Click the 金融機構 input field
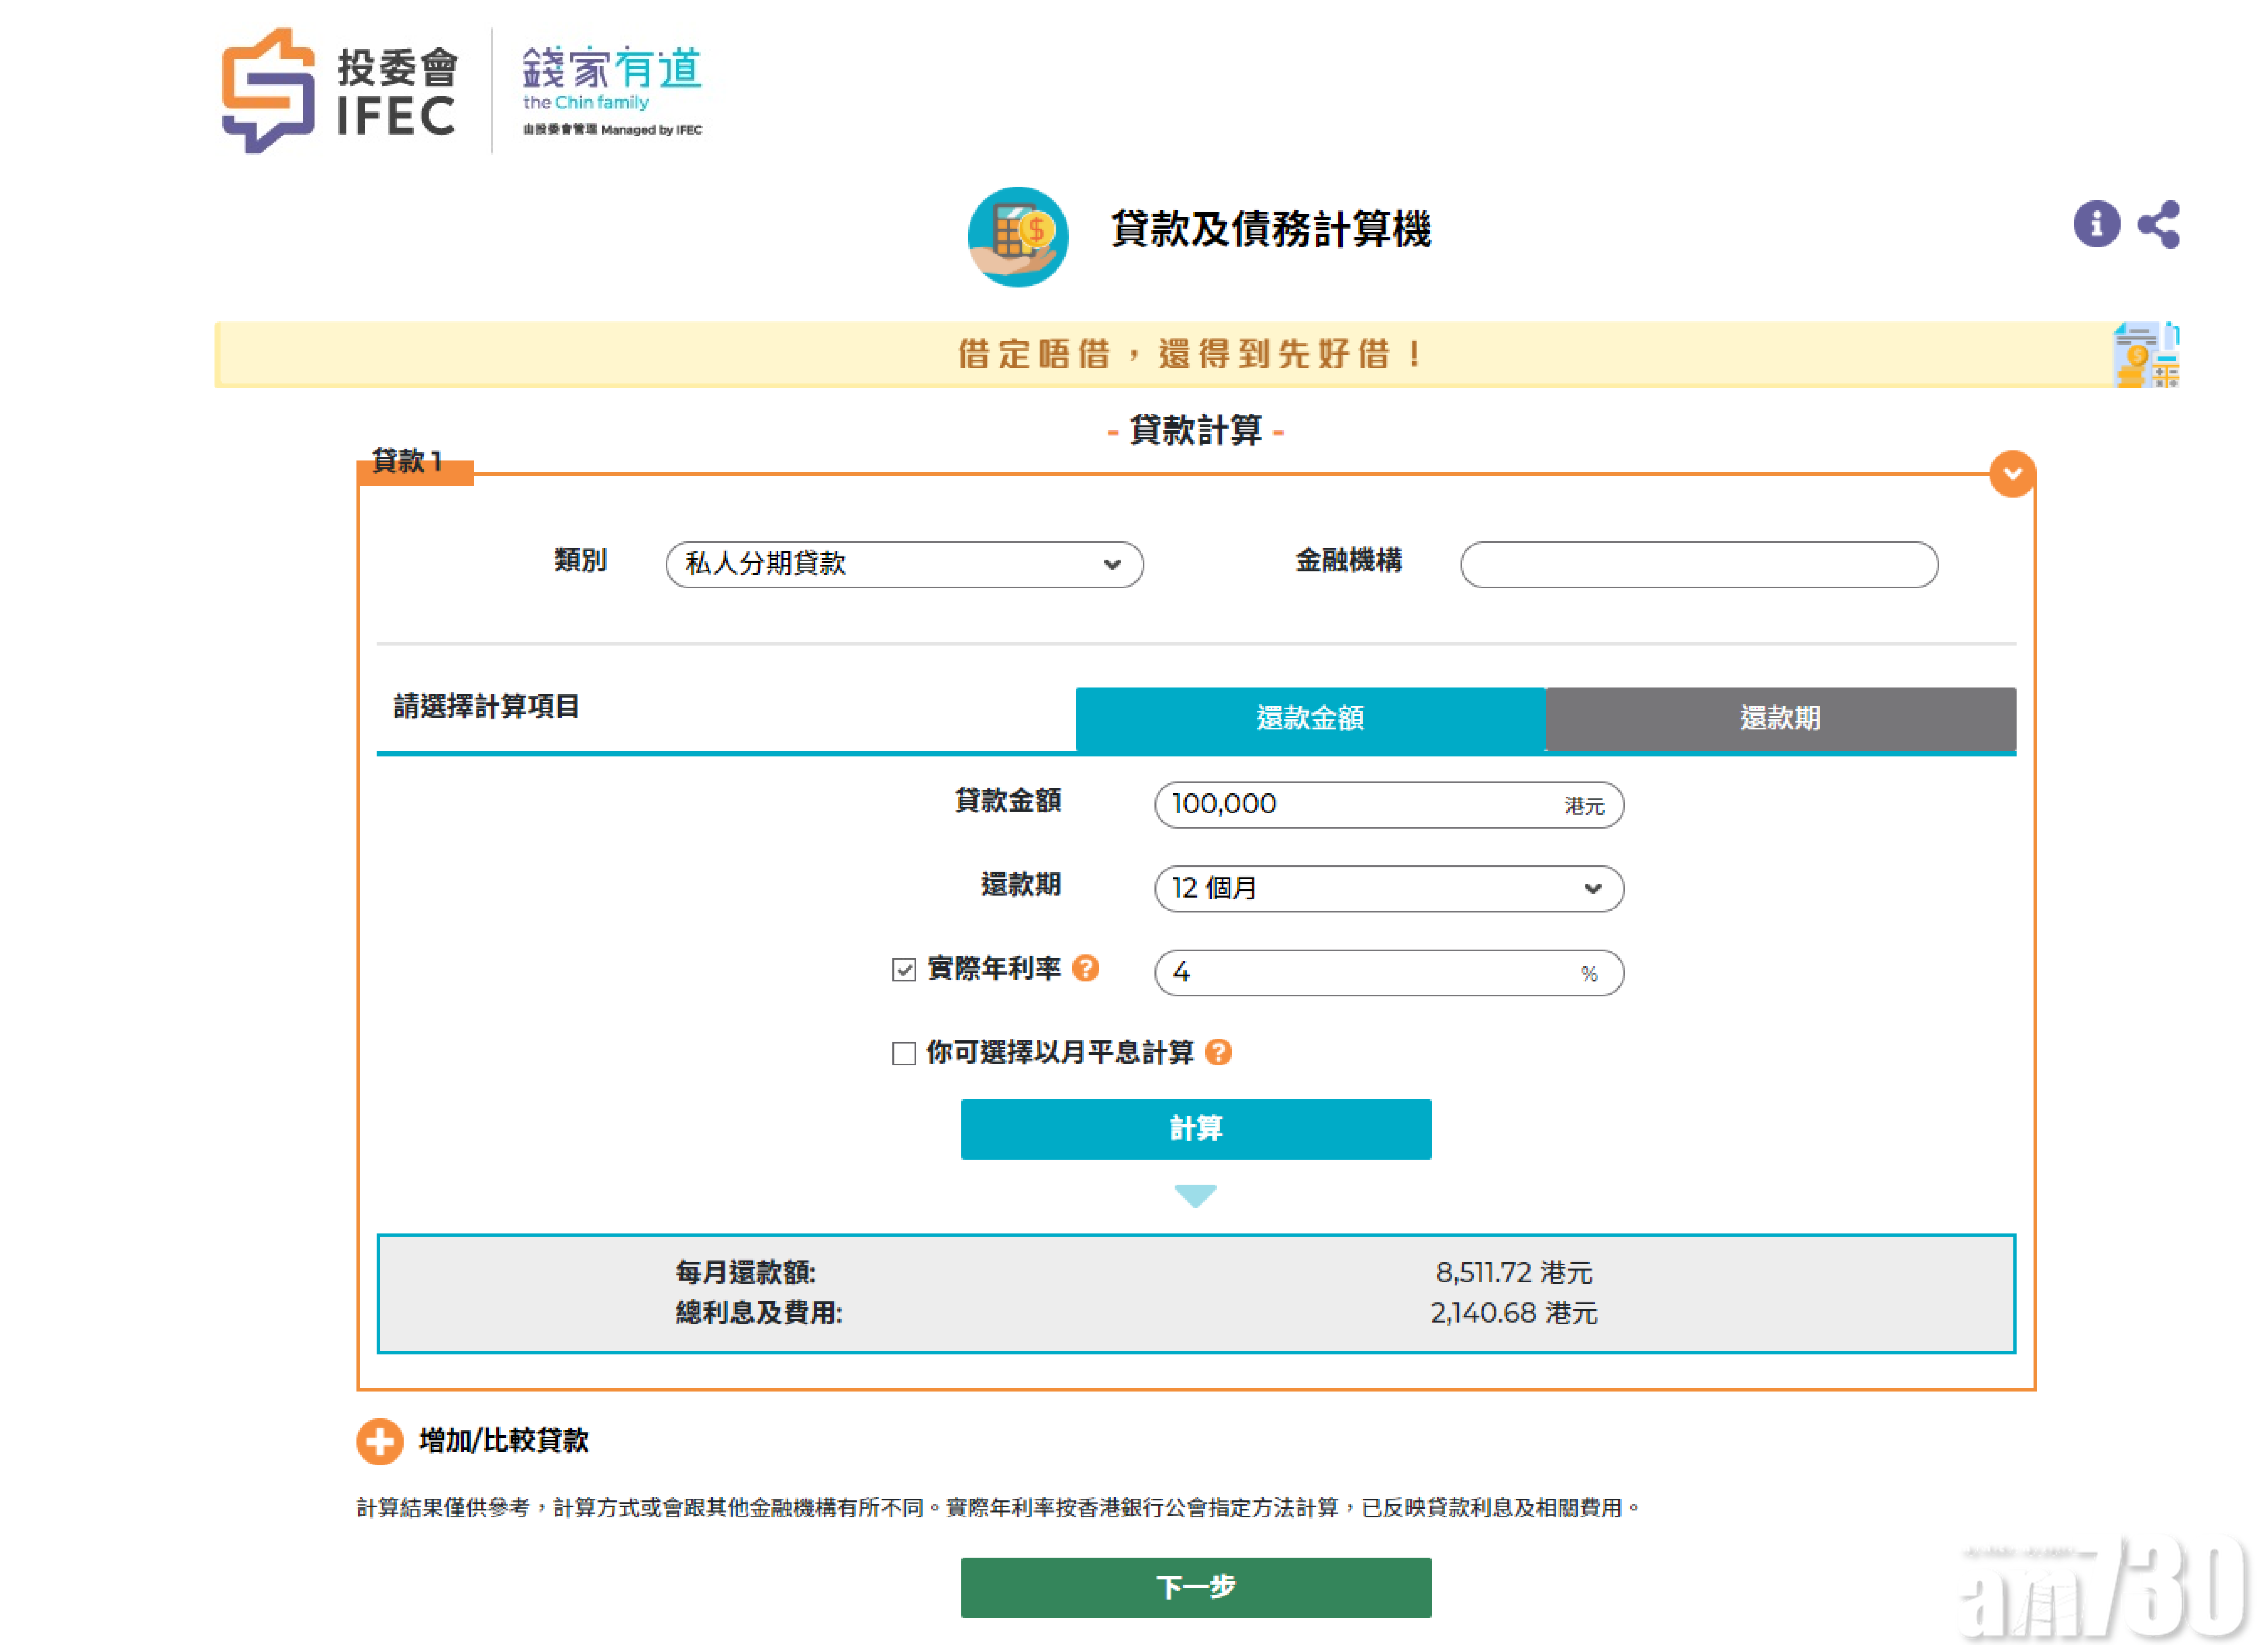 click(x=1699, y=565)
